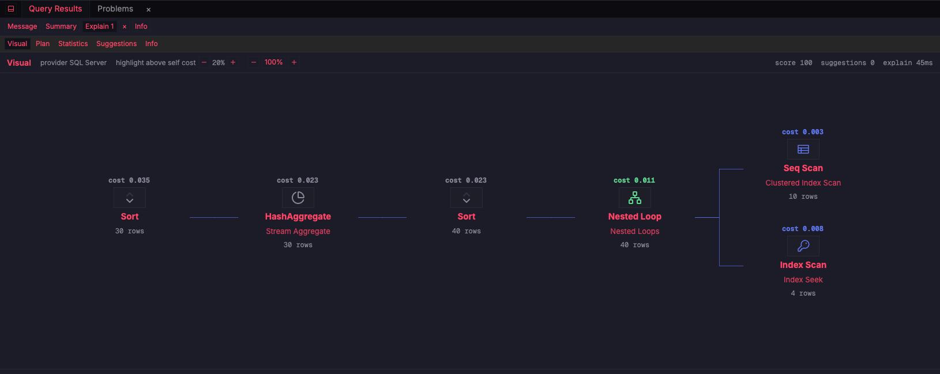
Task: Switch to the Query Results tab
Action: point(55,9)
